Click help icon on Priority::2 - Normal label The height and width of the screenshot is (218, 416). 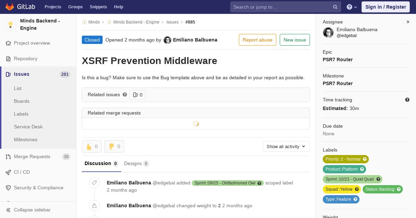pyautogui.click(x=365, y=159)
